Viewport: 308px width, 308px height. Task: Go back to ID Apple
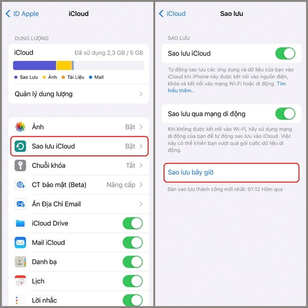click(x=22, y=14)
